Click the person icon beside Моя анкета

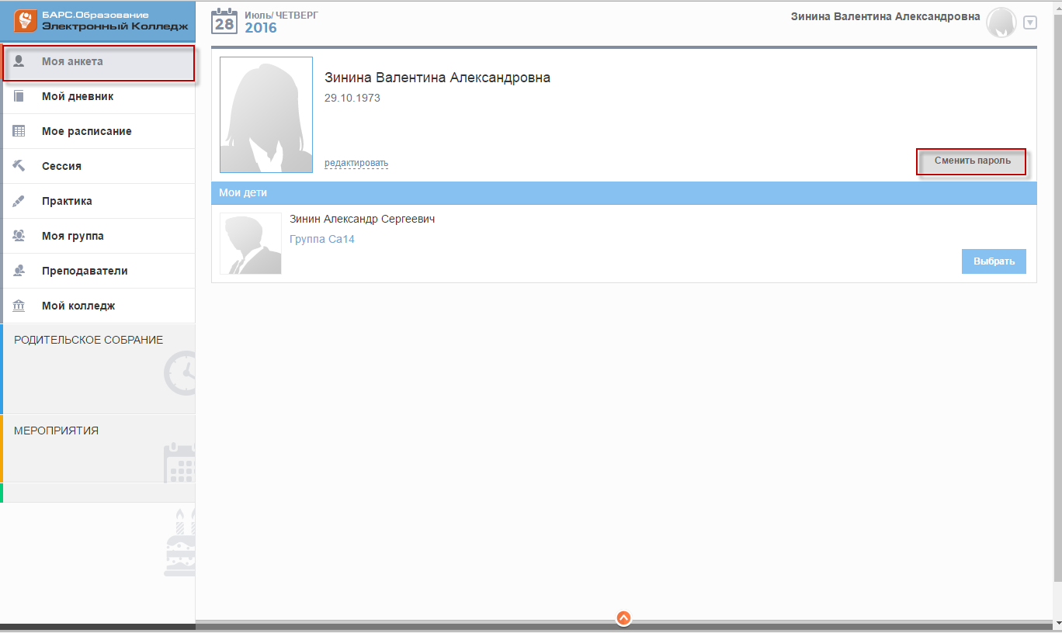19,61
